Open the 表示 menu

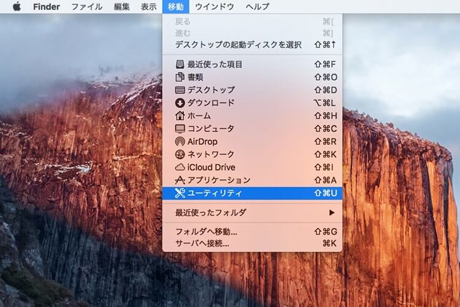point(149,7)
